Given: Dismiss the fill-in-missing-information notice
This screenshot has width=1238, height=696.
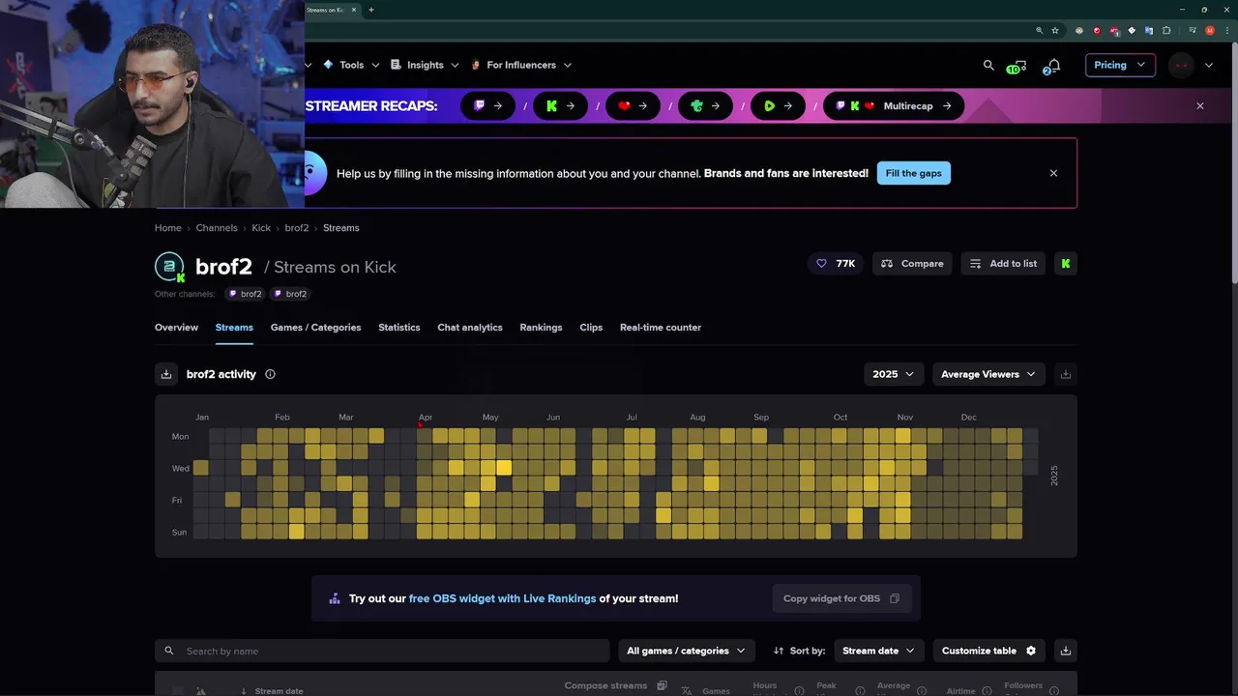Looking at the screenshot, I should coord(1053,173).
